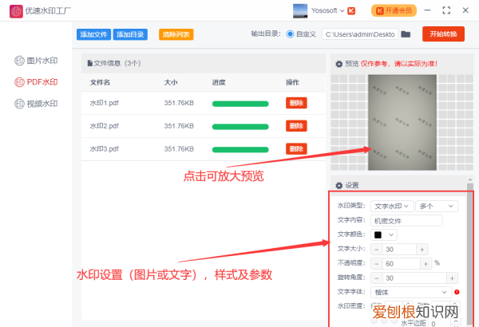Click the 图片水印 stamp icon
479x327 pixels.
19,61
